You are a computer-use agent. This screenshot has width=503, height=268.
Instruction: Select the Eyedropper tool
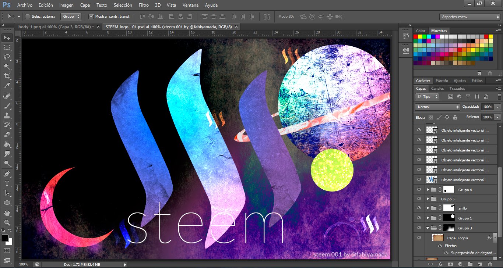[x=7, y=86]
